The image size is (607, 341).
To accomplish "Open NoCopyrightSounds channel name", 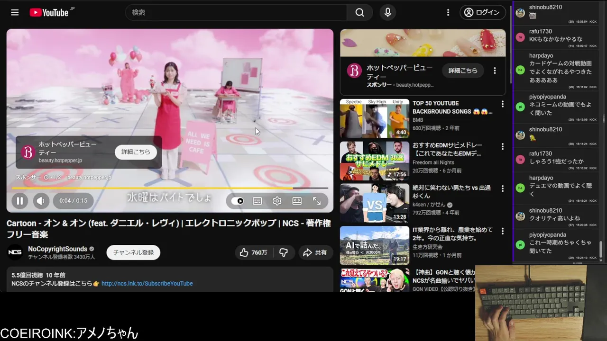I will pyautogui.click(x=57, y=249).
